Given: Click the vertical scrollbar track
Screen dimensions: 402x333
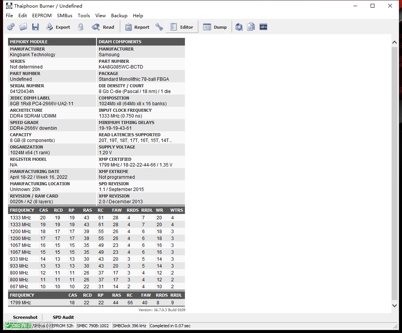Looking at the screenshot, I should click(395, 173).
